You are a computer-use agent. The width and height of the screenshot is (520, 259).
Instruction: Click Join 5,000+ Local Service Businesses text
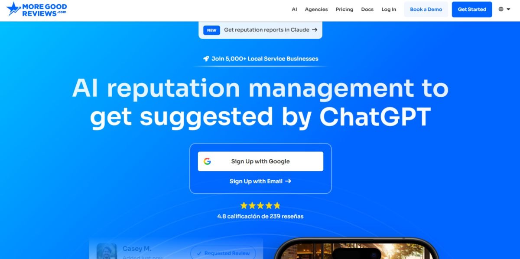[x=265, y=59]
